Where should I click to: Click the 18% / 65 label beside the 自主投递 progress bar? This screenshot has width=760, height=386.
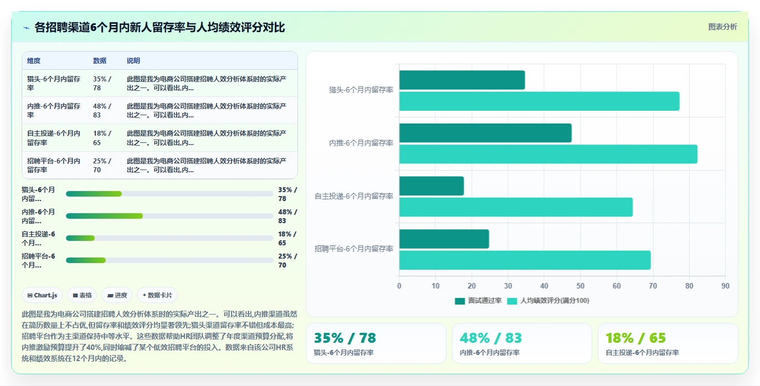pos(287,238)
